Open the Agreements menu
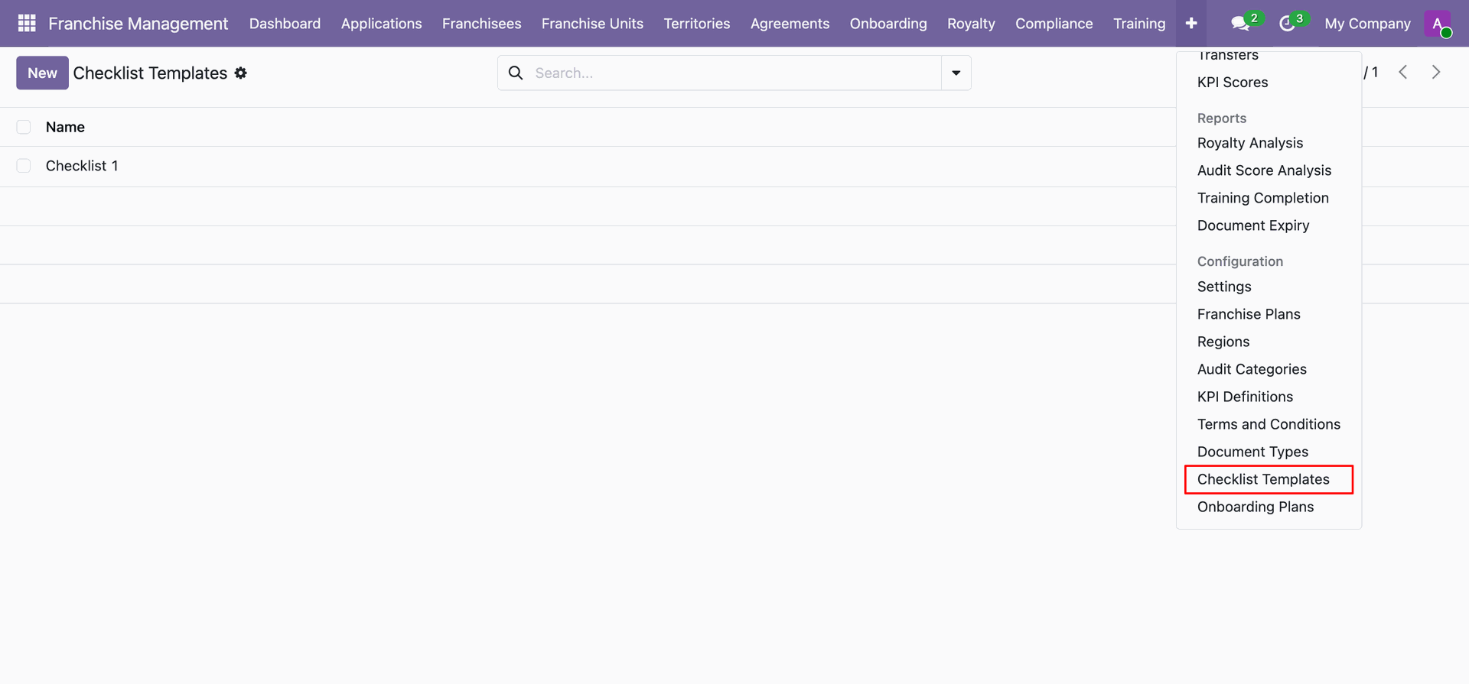 pos(790,24)
